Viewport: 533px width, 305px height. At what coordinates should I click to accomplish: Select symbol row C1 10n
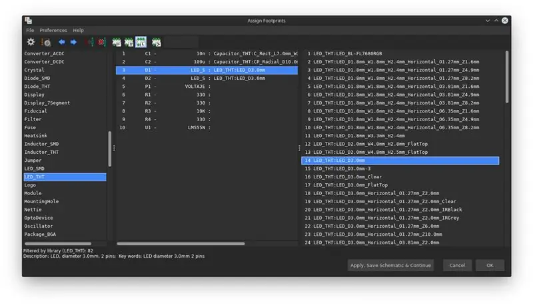(x=207, y=54)
